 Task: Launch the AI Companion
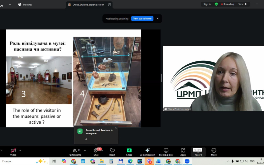tap(148, 151)
